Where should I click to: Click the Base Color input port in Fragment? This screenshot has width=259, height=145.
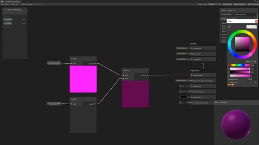pos(192,75)
